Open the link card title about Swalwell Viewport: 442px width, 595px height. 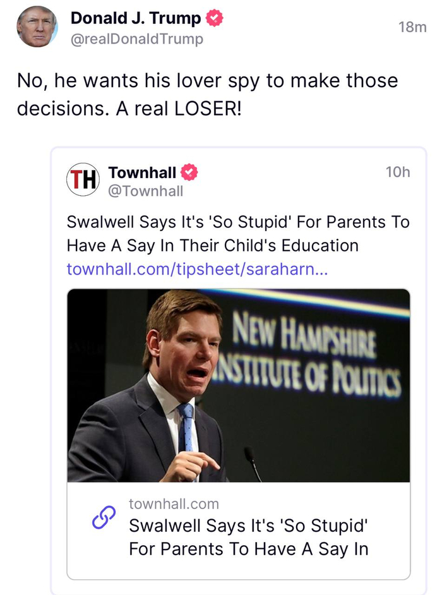point(248,537)
